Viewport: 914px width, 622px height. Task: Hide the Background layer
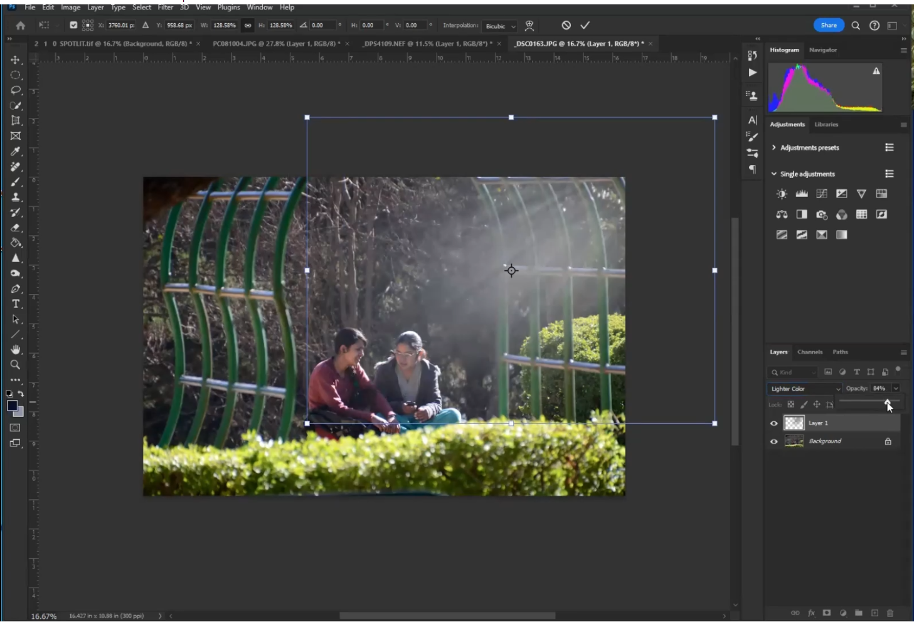coord(773,441)
